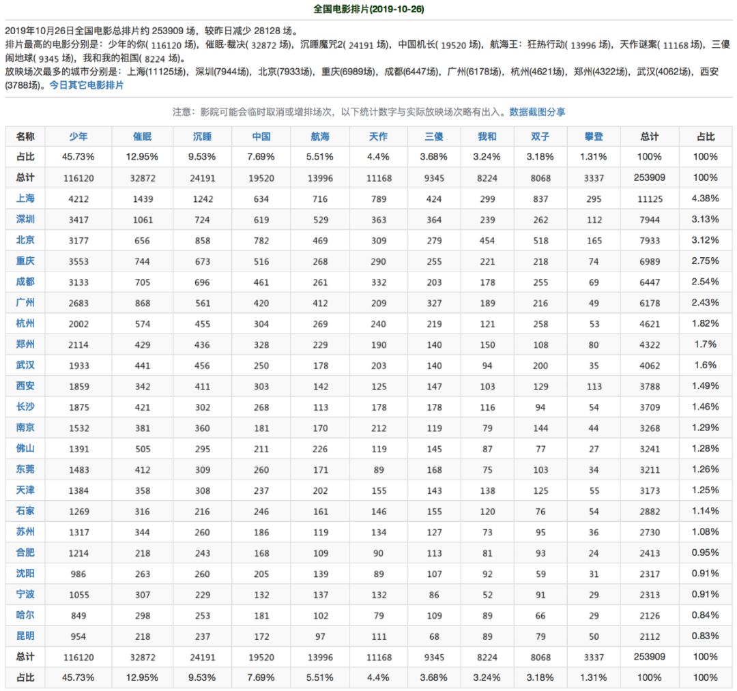Open the 宁波 city row link

pos(25,593)
